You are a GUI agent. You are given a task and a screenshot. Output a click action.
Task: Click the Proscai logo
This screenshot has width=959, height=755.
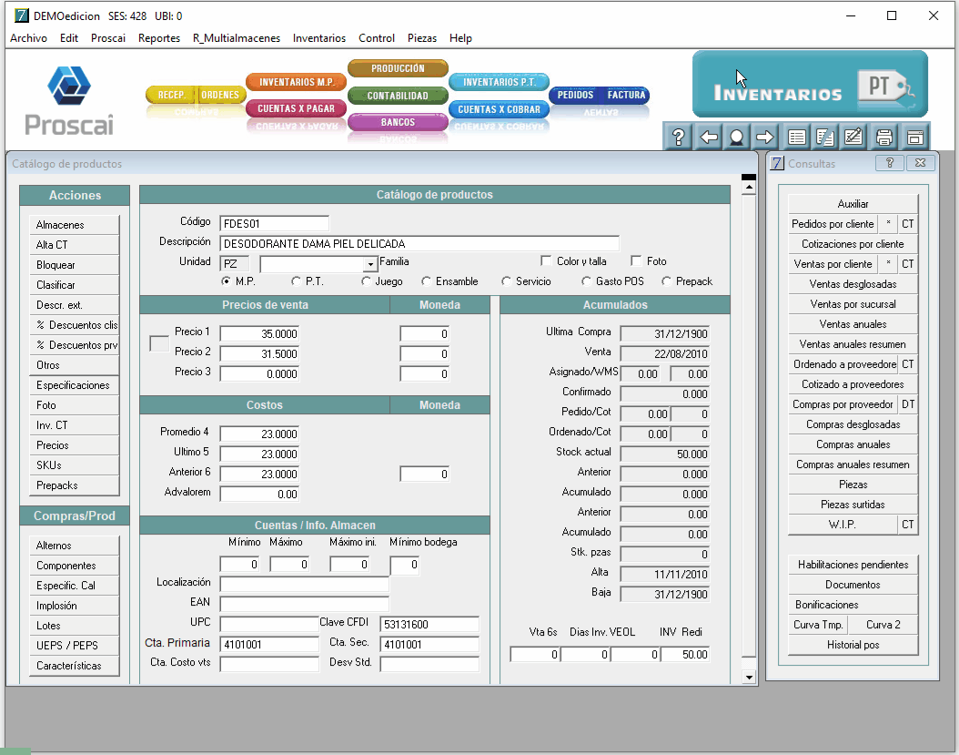(x=69, y=101)
